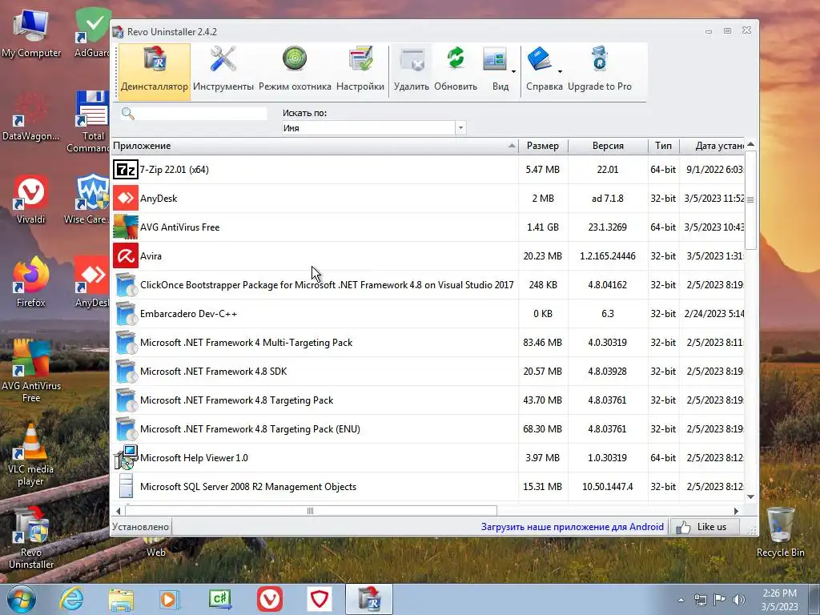Open the Wise Care desktop shortcut
Image resolution: width=820 pixels, height=615 pixels.
click(88, 199)
